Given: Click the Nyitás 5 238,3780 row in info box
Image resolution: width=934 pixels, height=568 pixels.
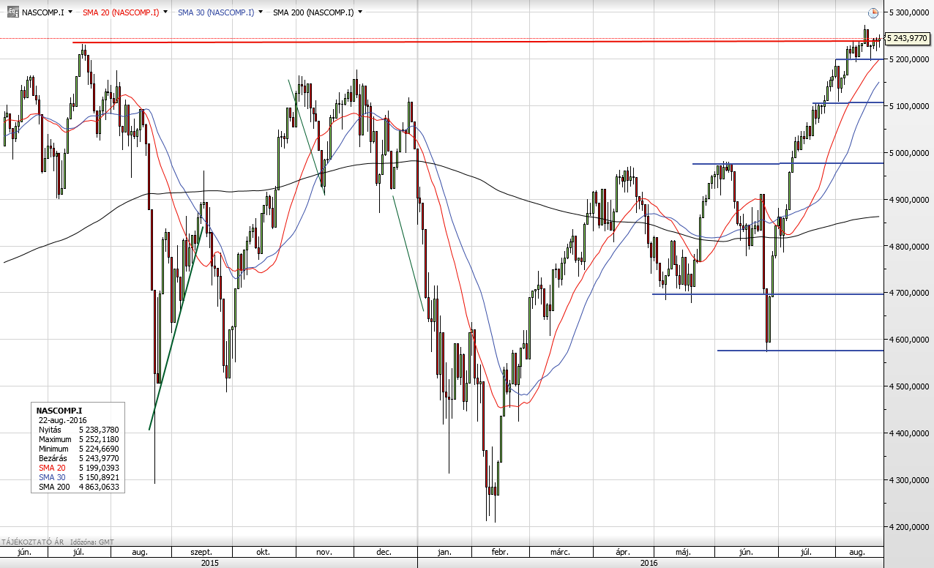Looking at the screenshot, I should tap(78, 430).
